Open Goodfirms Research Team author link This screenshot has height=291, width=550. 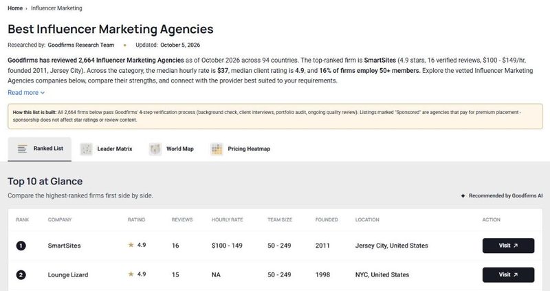(81, 45)
